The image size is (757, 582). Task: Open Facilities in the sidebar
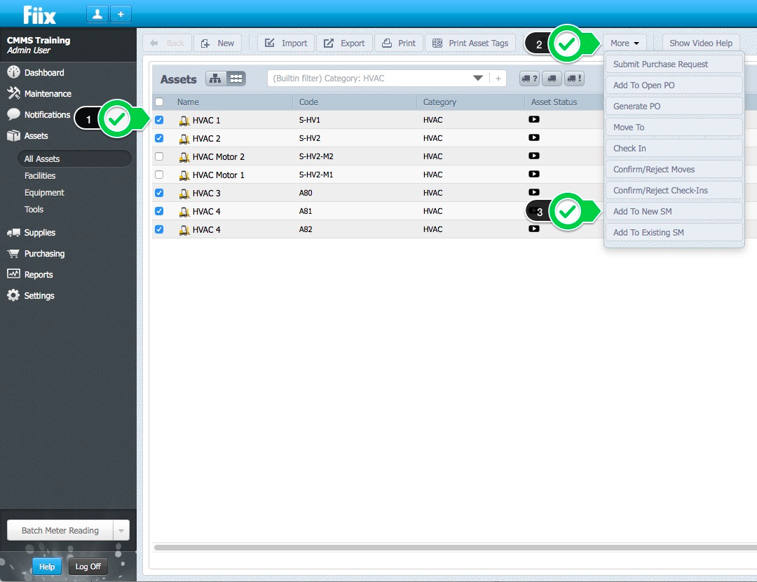(x=40, y=176)
